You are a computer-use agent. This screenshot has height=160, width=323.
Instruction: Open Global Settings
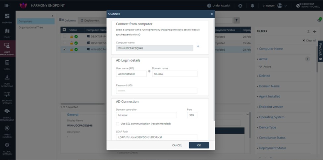(x=7, y=149)
